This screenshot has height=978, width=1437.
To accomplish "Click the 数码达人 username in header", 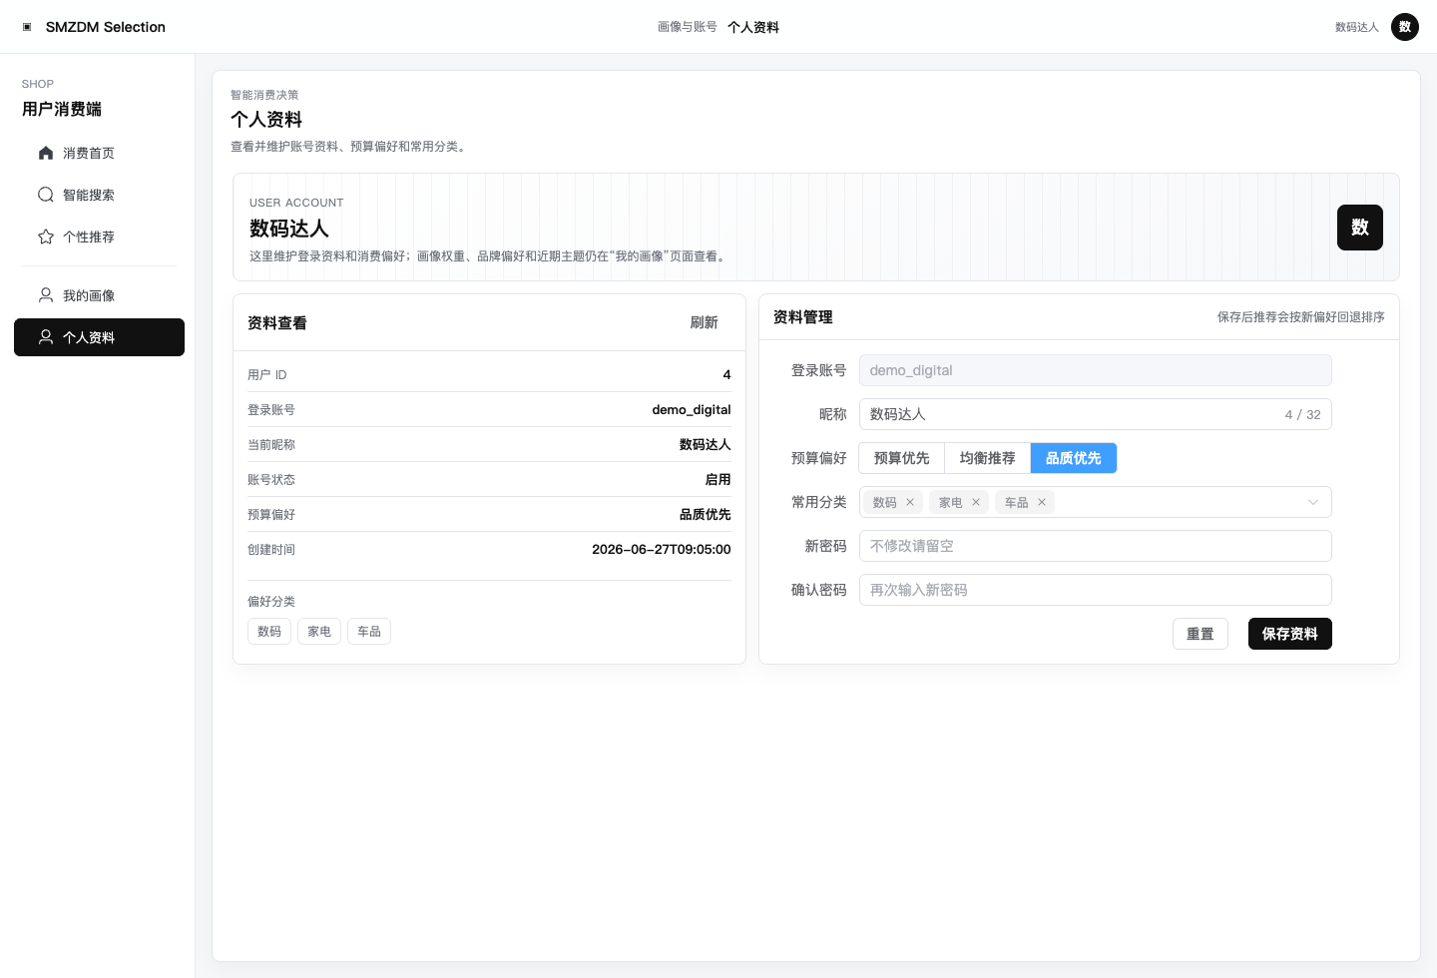I will 1357,27.
